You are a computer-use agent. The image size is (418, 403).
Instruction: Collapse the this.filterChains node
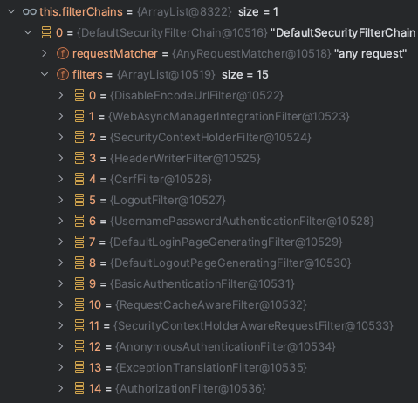coord(11,11)
